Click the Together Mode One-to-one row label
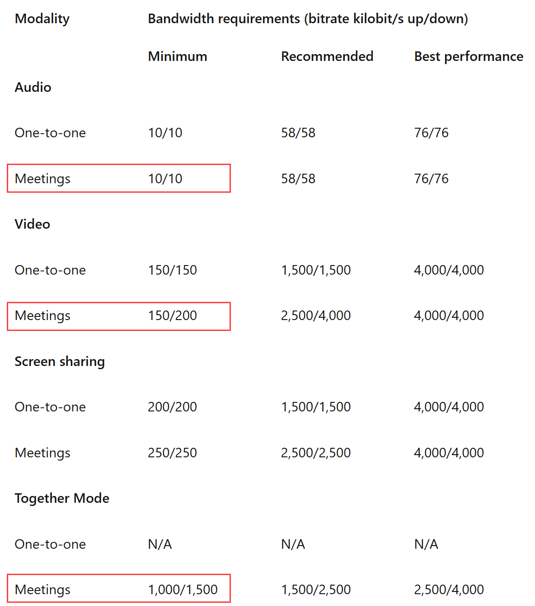This screenshot has height=606, width=535. click(50, 544)
